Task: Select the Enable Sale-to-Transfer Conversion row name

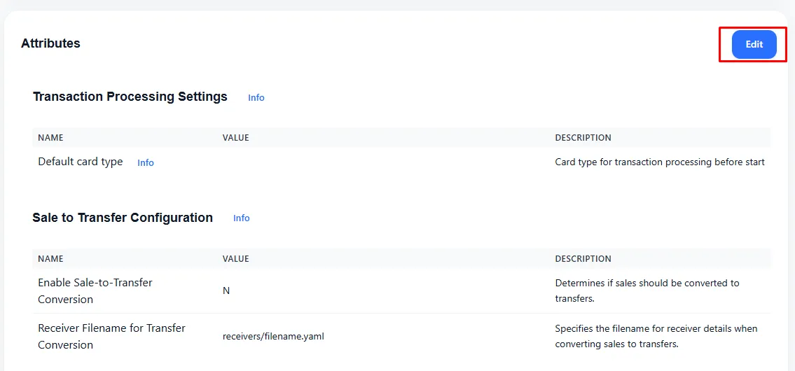Action: point(95,290)
